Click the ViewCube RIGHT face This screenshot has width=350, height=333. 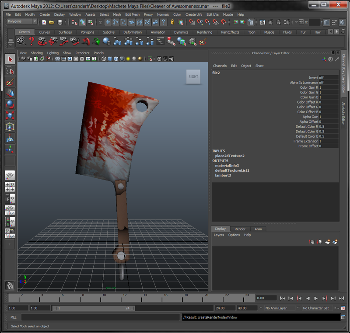coord(193,76)
